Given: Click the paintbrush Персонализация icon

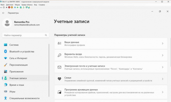Looking at the screenshot, I should coord(5,65).
